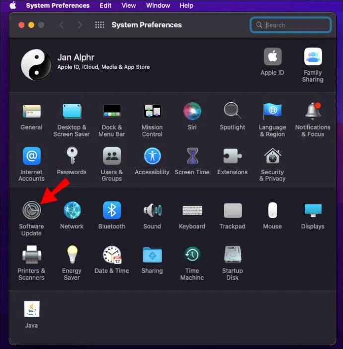Open the Sharing pane
This screenshot has height=349, width=343.
pyautogui.click(x=152, y=255)
